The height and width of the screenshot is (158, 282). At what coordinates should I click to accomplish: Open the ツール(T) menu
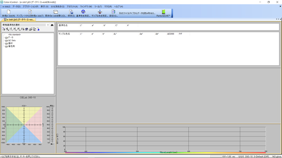98,7
